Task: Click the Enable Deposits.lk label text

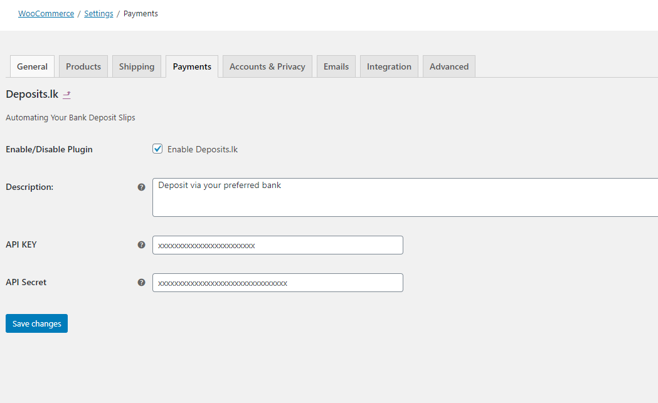Action: [x=203, y=149]
